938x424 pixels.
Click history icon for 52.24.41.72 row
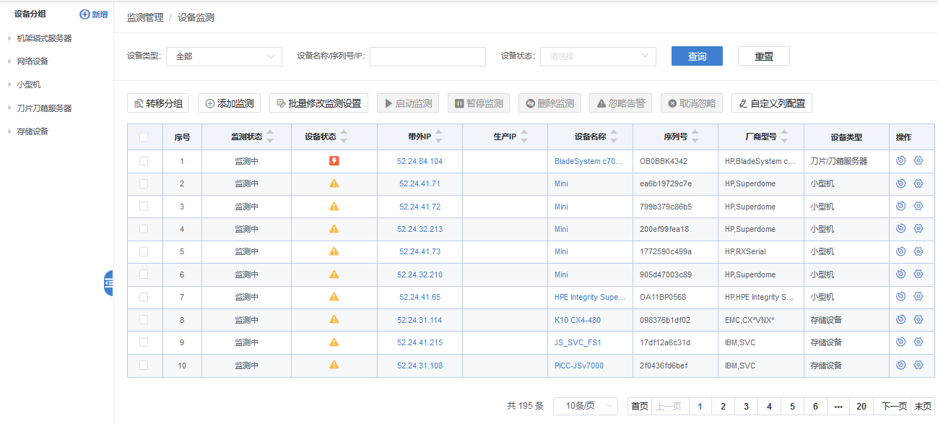900,206
